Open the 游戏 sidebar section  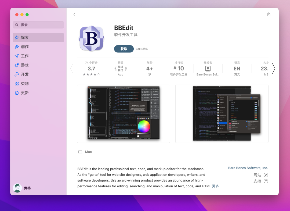point(38,65)
